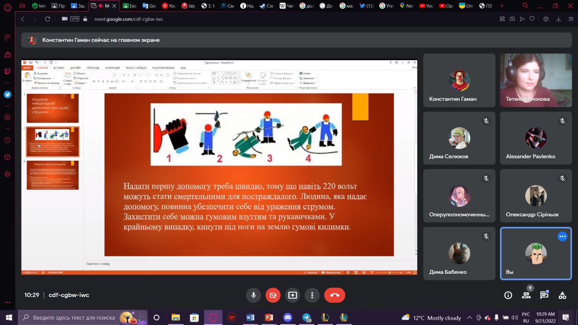This screenshot has width=578, height=325.
Task: Take snapshot using Opera camera icon
Action: (512, 19)
